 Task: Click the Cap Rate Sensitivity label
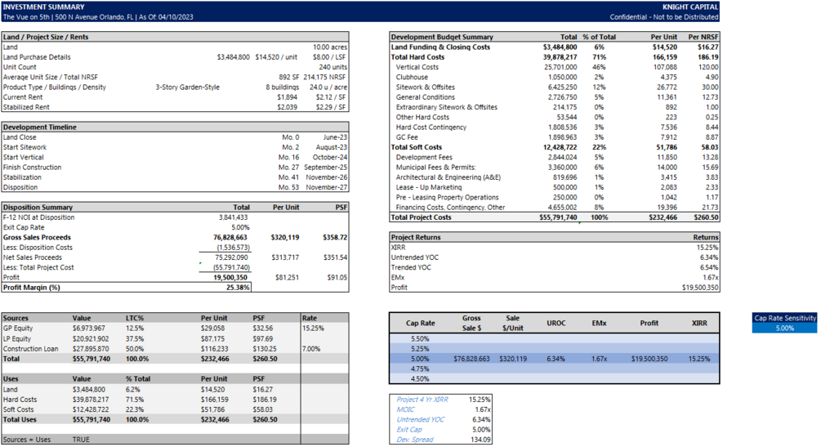785,318
